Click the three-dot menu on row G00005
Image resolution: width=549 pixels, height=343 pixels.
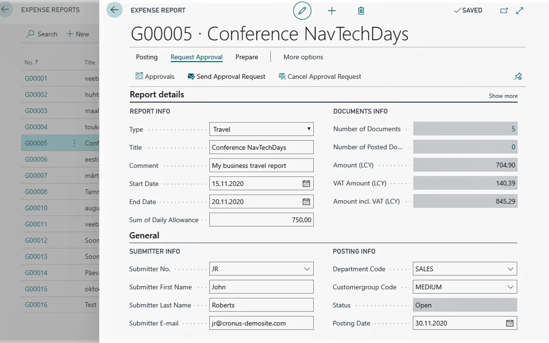click(74, 143)
